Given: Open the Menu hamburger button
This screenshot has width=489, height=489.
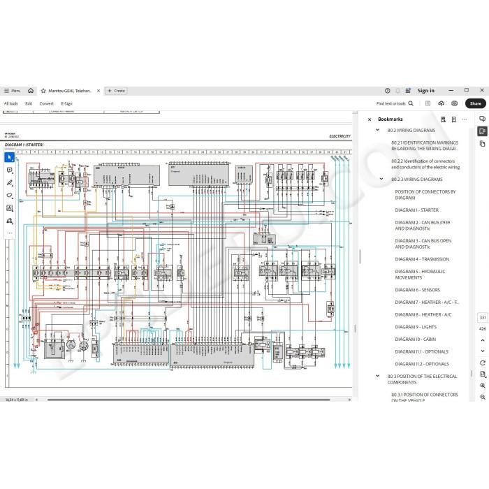Looking at the screenshot, I should 13,91.
